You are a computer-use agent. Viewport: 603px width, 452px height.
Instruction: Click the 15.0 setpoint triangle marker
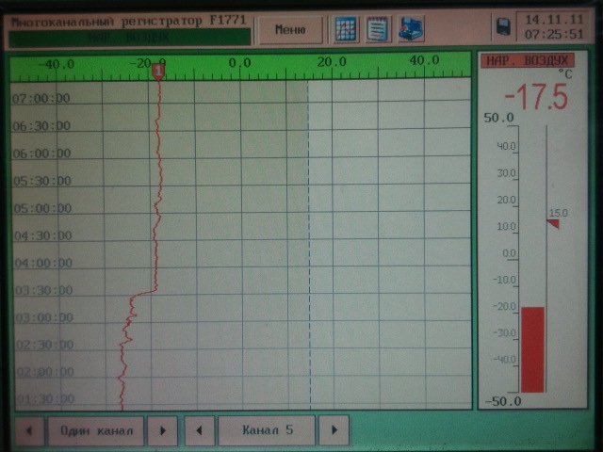pos(553,222)
